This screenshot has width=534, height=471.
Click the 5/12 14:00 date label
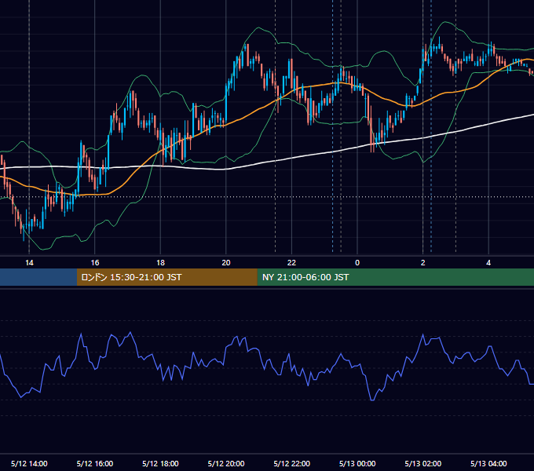point(29,463)
